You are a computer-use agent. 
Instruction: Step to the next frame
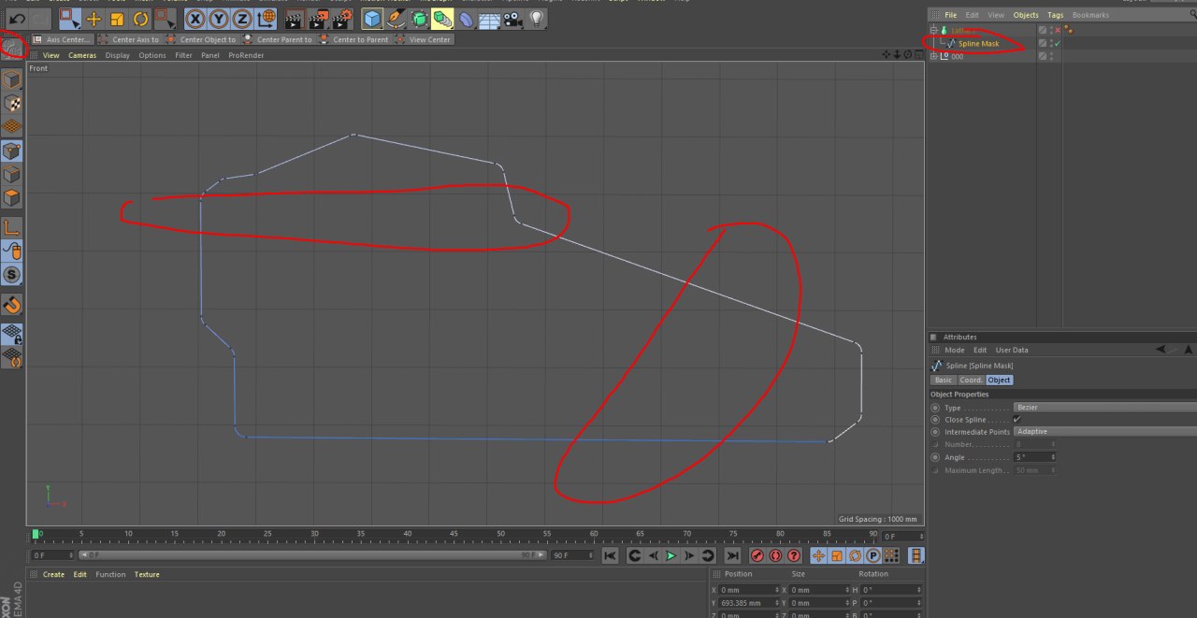tap(689, 555)
